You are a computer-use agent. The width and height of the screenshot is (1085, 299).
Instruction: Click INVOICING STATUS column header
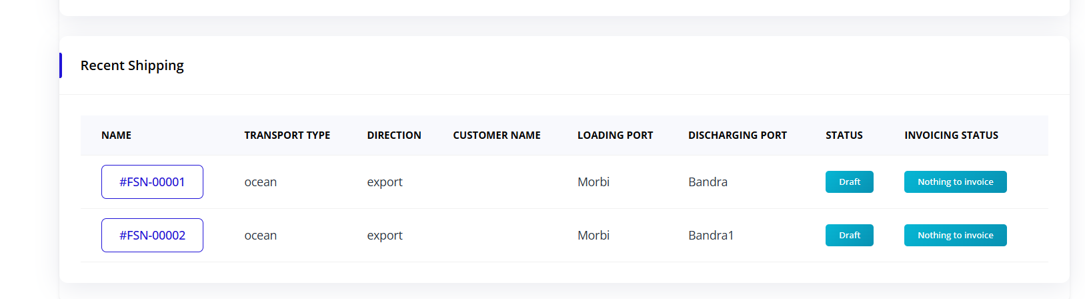click(x=951, y=135)
